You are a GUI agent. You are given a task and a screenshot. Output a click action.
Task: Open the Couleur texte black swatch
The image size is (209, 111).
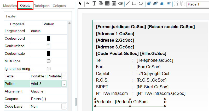49,54
